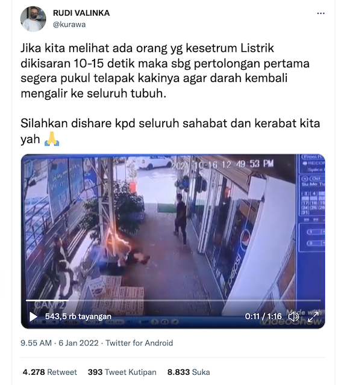Click the played portion of progress bar
Viewport: 344px width, 385px height.
click(x=47, y=300)
